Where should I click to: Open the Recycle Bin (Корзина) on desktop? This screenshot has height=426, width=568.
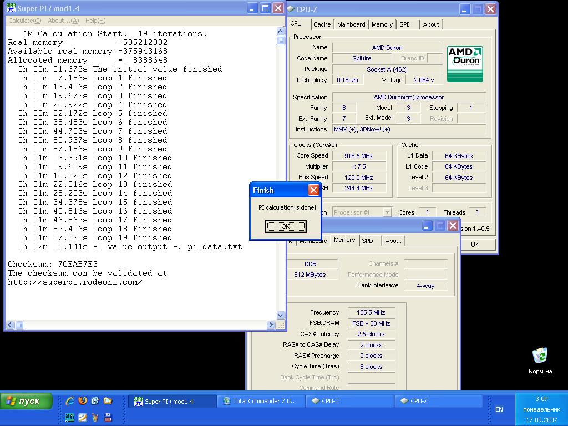tap(540, 361)
